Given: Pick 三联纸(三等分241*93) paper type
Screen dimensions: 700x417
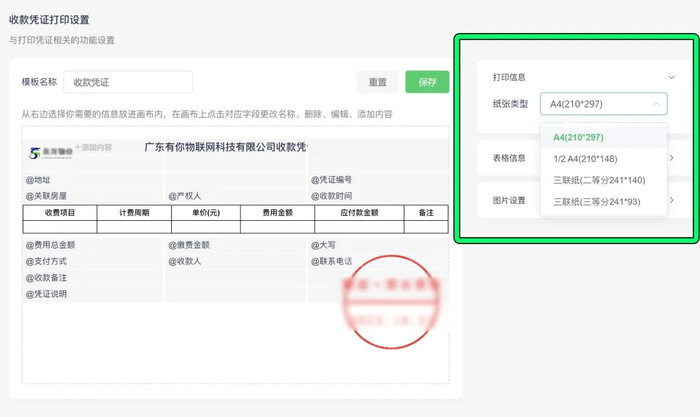Looking at the screenshot, I should point(596,201).
